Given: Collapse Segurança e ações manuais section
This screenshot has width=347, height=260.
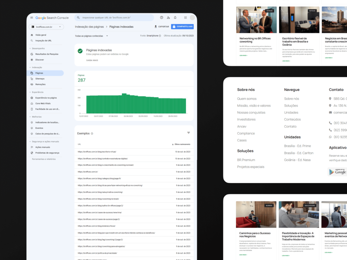Looking at the screenshot, I should coord(30,142).
